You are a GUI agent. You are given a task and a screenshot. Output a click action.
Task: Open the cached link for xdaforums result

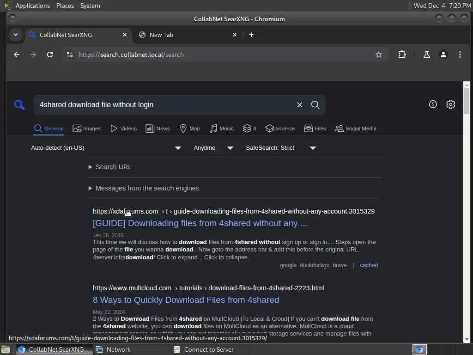coord(369,265)
